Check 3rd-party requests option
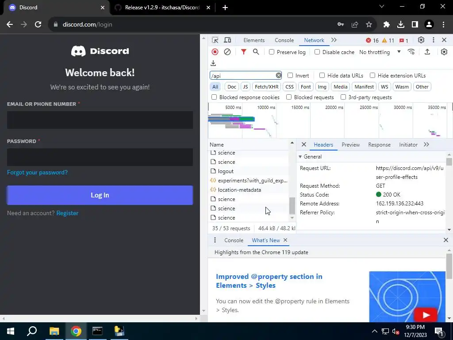Viewport: 453px width, 340px height. (343, 97)
